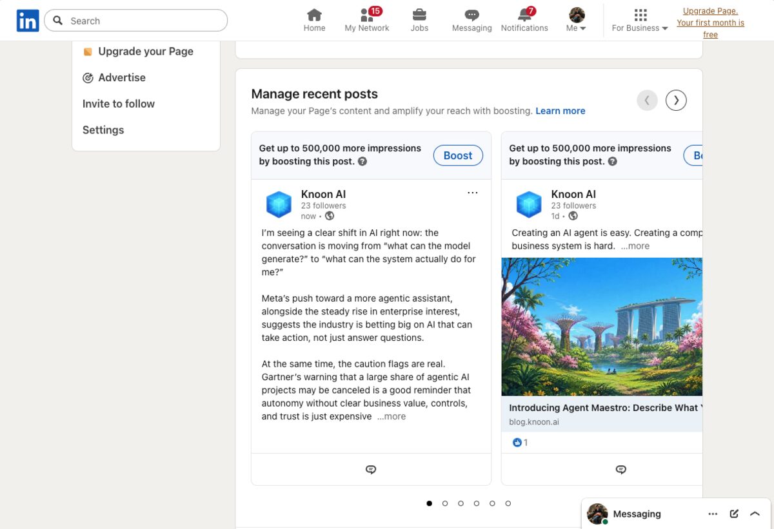The width and height of the screenshot is (774, 529).
Task: Click comment icon under first post
Action: [371, 470]
